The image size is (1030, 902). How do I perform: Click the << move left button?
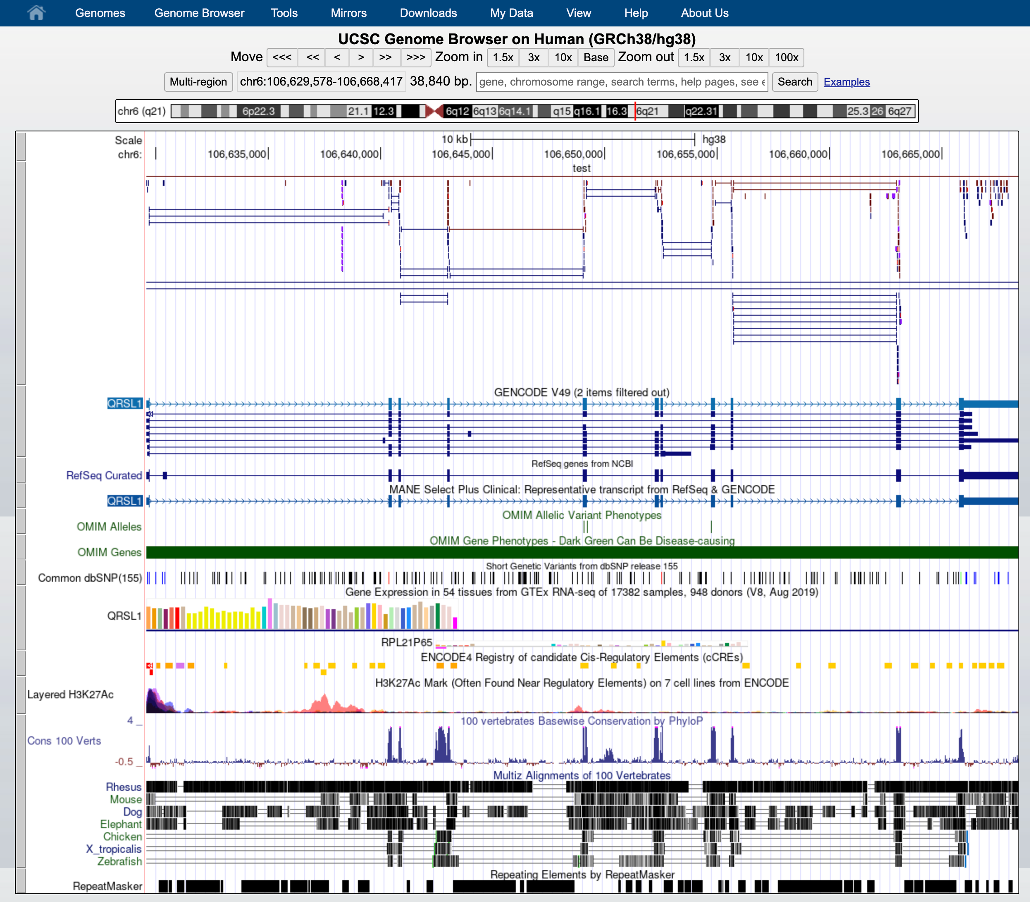click(312, 57)
